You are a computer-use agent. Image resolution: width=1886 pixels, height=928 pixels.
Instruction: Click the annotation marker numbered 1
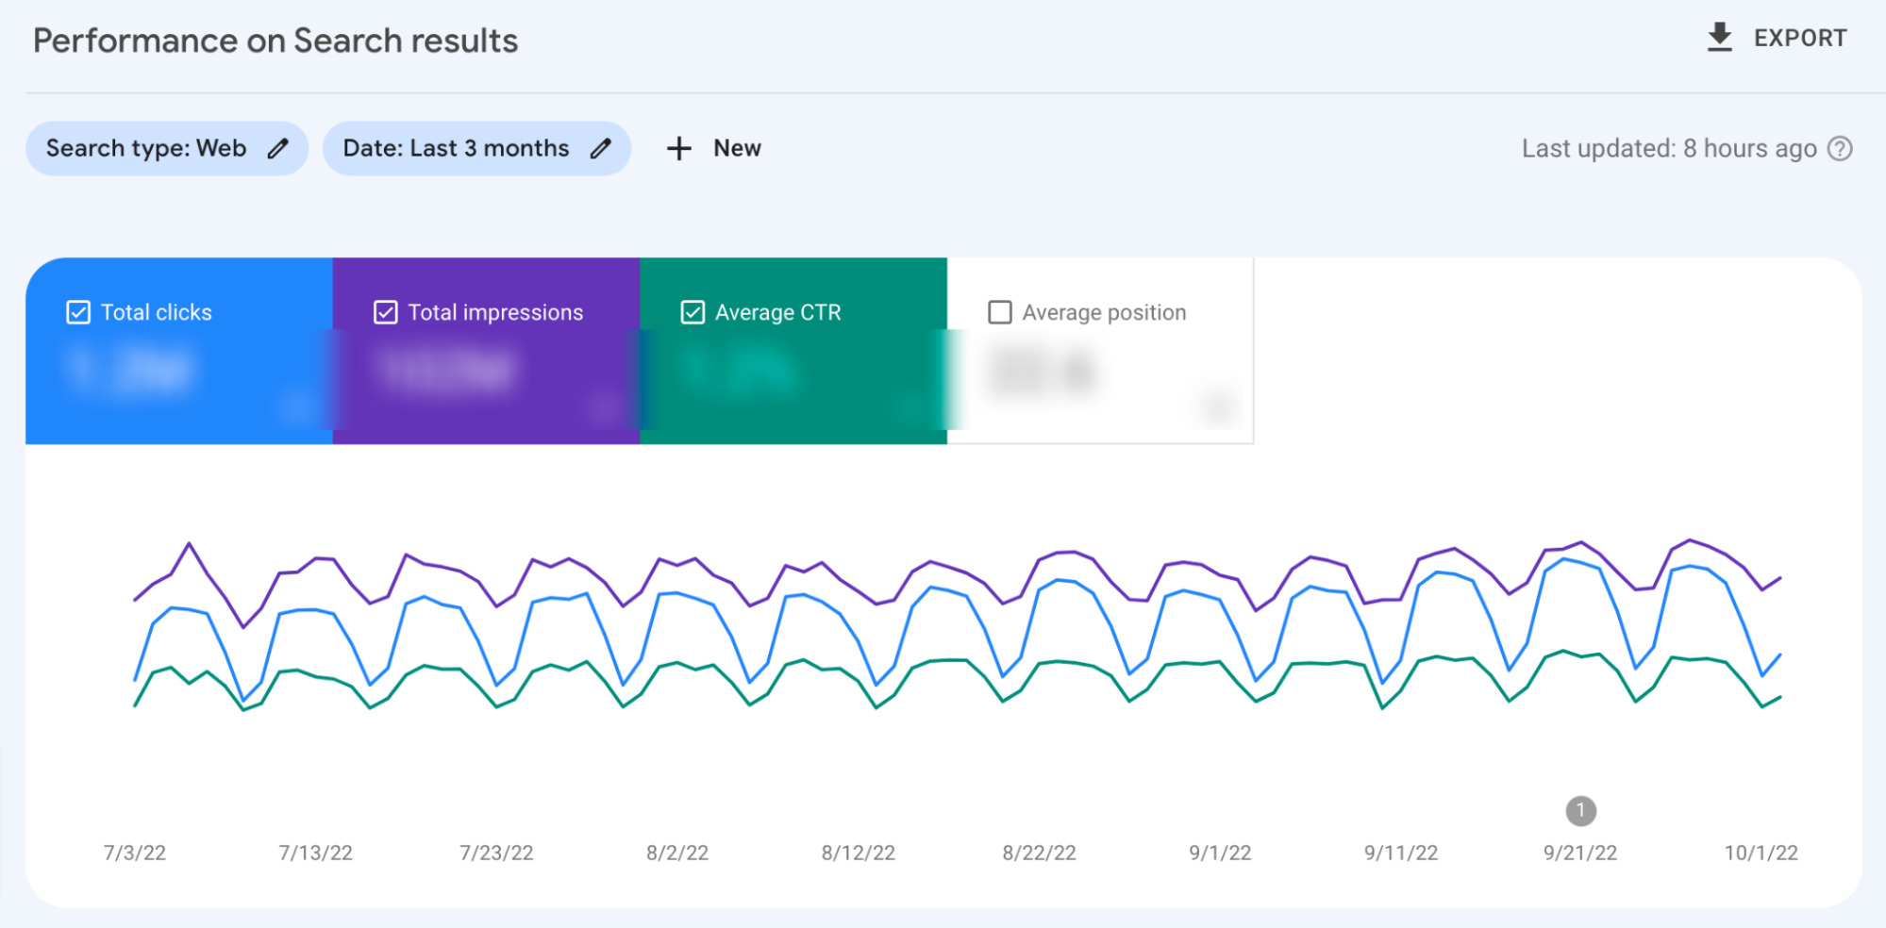[1580, 811]
